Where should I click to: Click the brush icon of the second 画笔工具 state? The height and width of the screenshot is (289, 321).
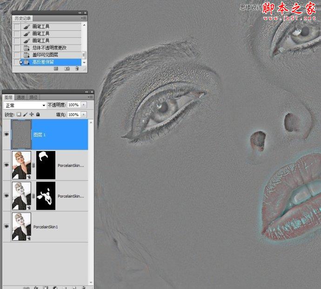[27, 34]
